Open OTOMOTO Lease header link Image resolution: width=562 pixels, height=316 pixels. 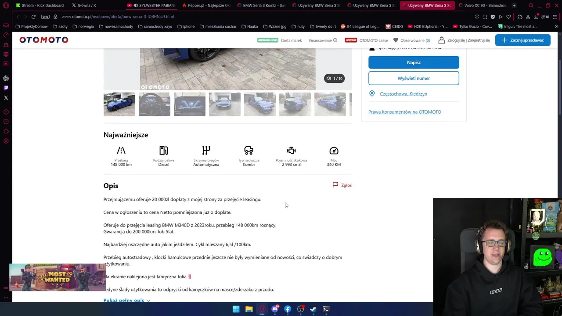[x=374, y=40]
